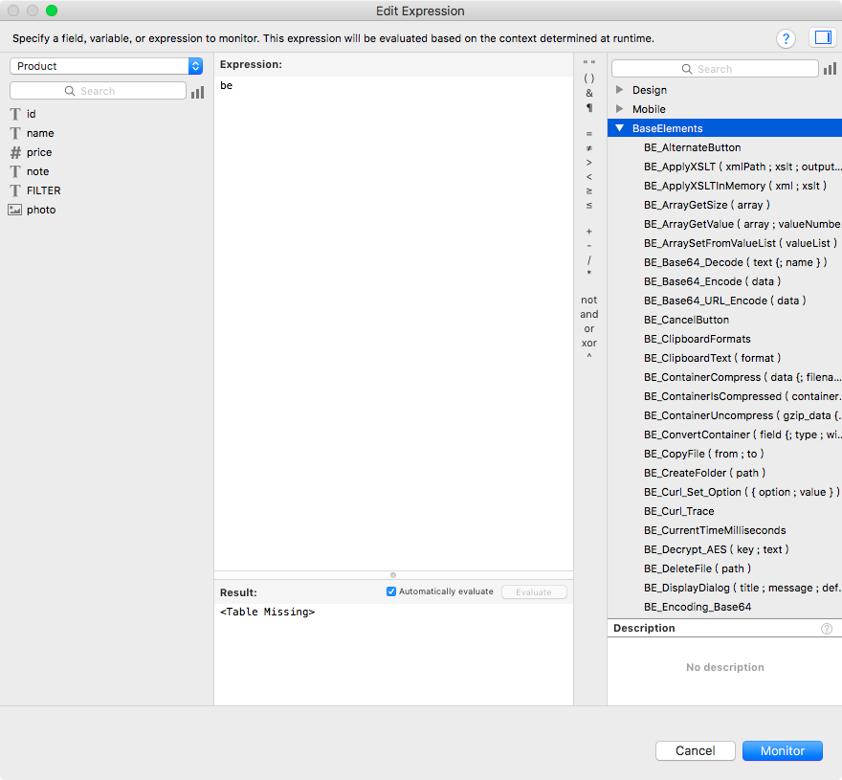Image resolution: width=842 pixels, height=780 pixels.
Task: Click the Cancel button
Action: [x=696, y=750]
